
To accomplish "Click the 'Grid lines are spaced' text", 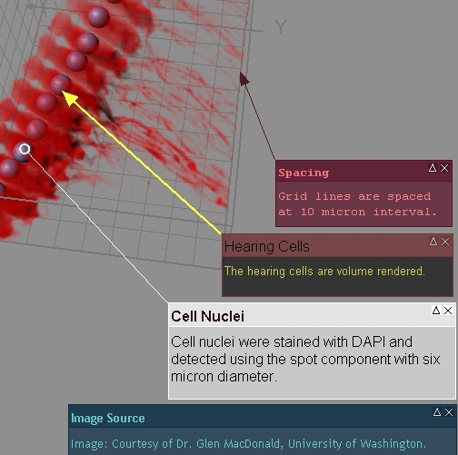I will [354, 196].
